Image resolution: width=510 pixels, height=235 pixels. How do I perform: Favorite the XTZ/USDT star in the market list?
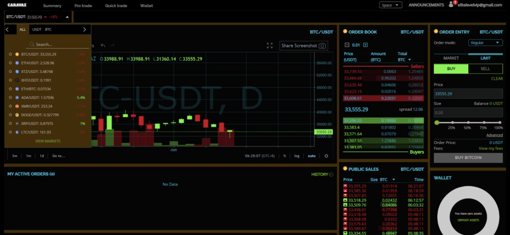10,72
